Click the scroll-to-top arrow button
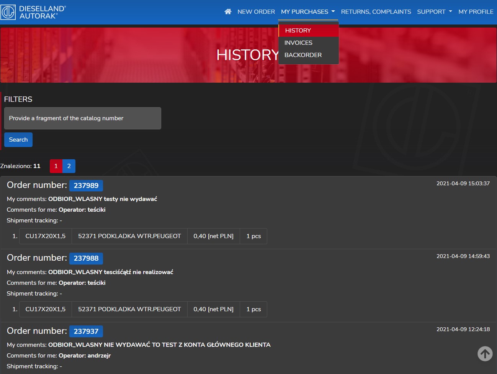497x374 pixels. pos(485,354)
